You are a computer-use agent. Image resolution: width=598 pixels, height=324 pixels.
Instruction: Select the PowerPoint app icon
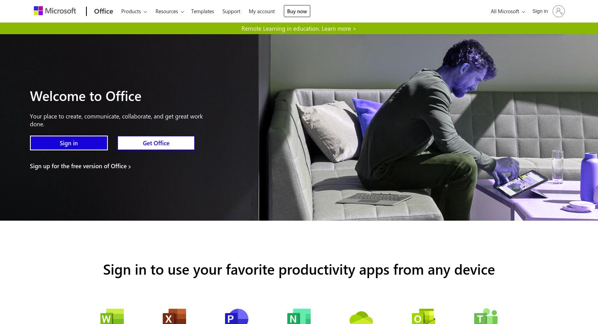coord(237,316)
